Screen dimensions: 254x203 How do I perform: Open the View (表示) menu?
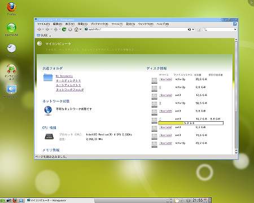click(70, 24)
